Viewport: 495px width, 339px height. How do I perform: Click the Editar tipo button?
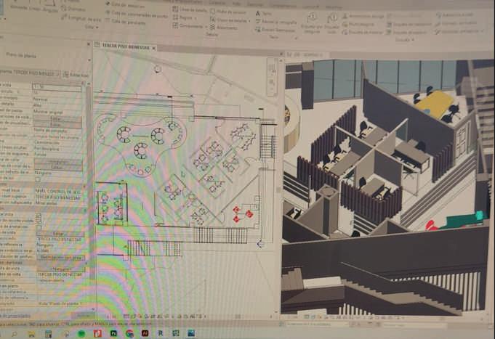coord(76,75)
